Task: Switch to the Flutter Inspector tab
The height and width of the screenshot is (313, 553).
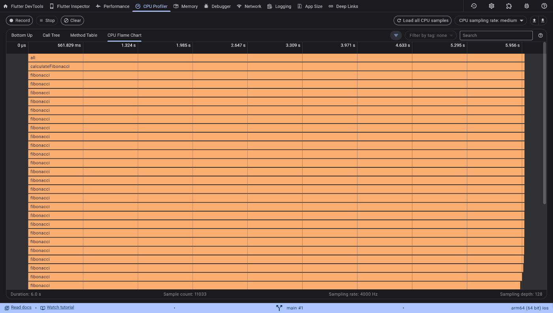Action: click(70, 6)
